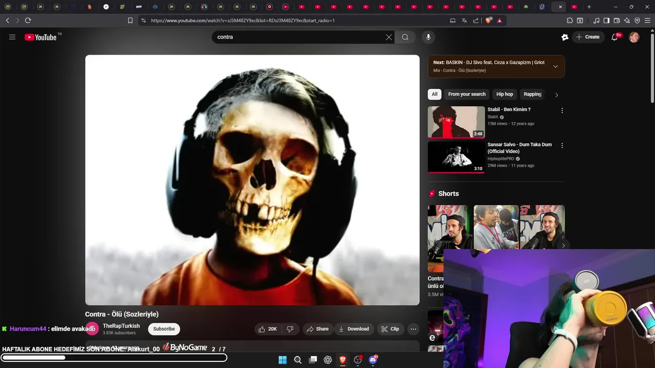Open Brave Wallet icon

coord(617,20)
